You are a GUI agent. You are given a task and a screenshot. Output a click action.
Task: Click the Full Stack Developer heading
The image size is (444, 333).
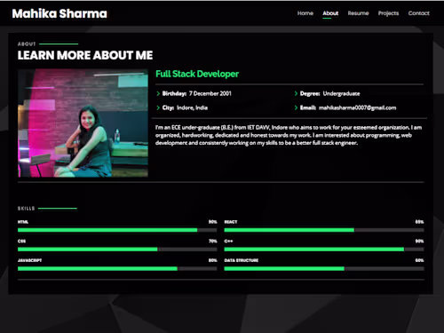click(x=197, y=74)
